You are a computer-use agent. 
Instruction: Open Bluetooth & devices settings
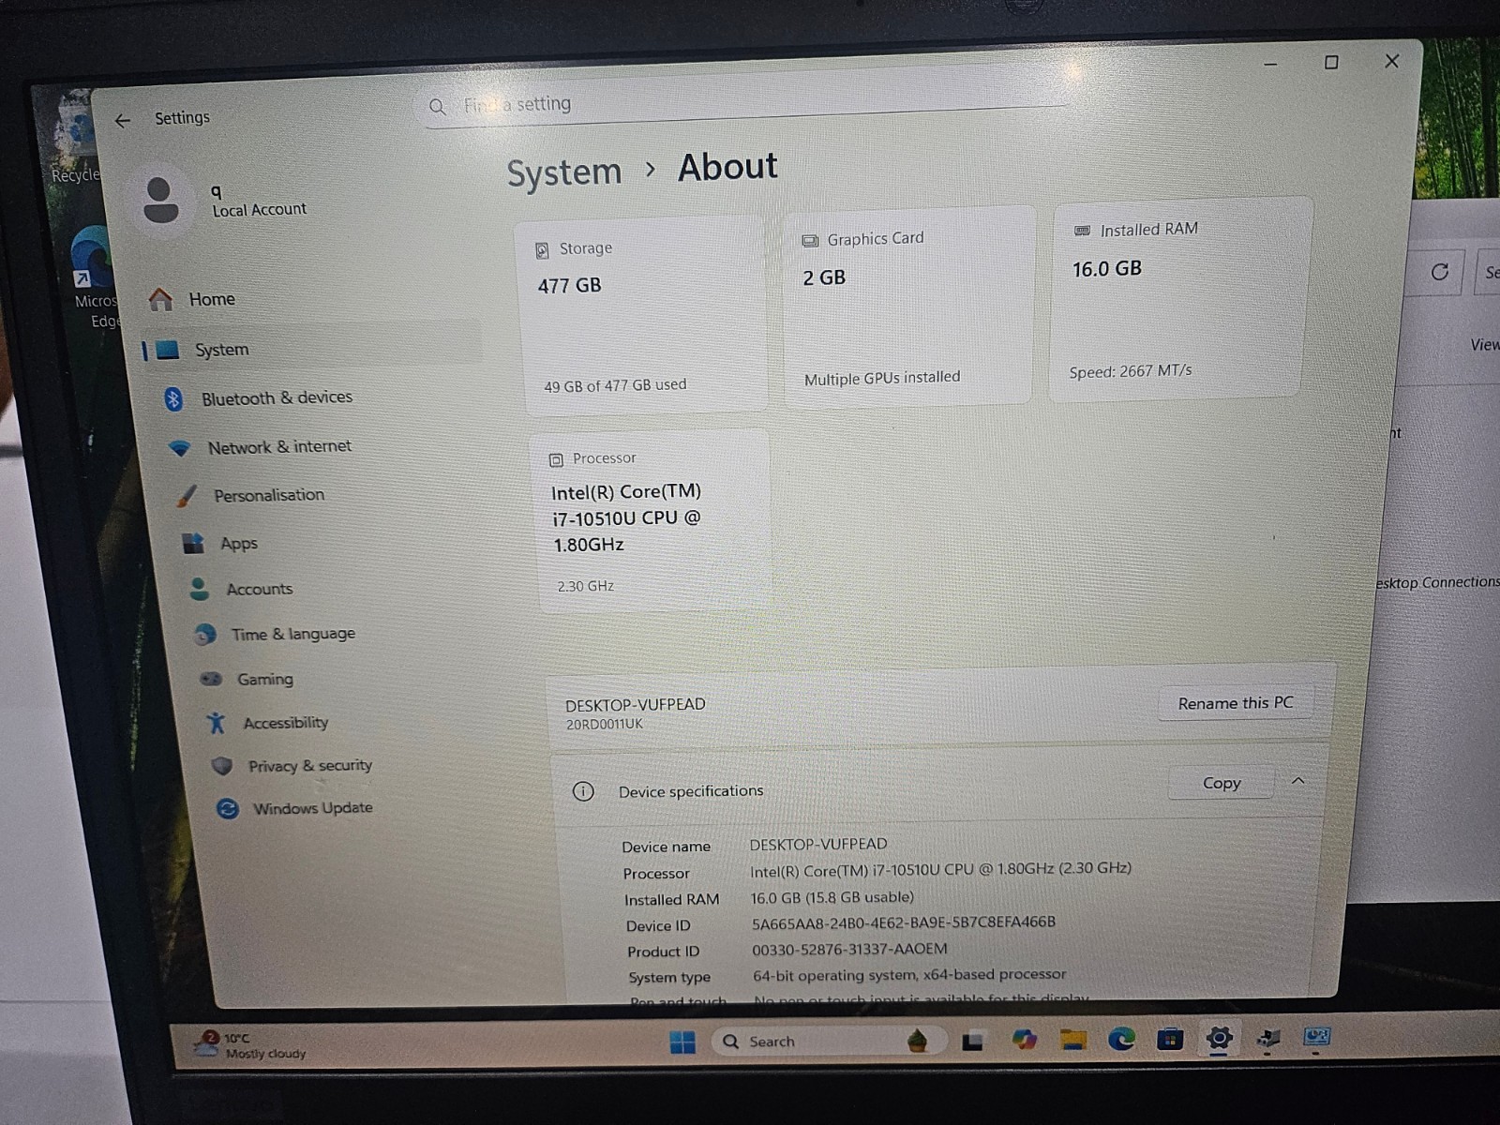[277, 397]
